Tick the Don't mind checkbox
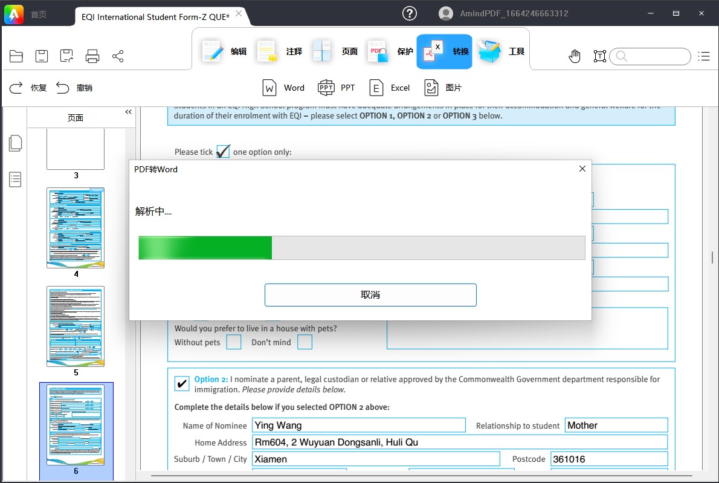 click(305, 342)
